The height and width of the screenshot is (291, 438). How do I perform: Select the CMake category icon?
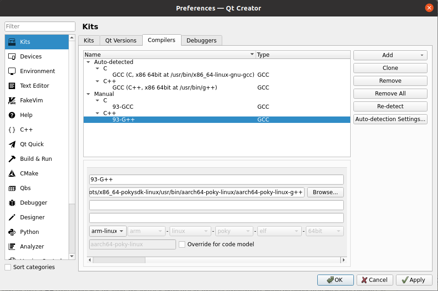pos(12,174)
